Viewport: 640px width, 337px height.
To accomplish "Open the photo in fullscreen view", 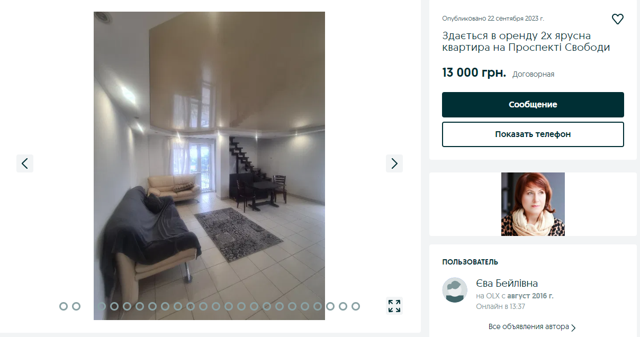I will click(x=394, y=306).
